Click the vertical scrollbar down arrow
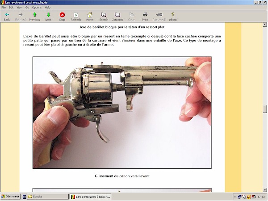 point(265,190)
